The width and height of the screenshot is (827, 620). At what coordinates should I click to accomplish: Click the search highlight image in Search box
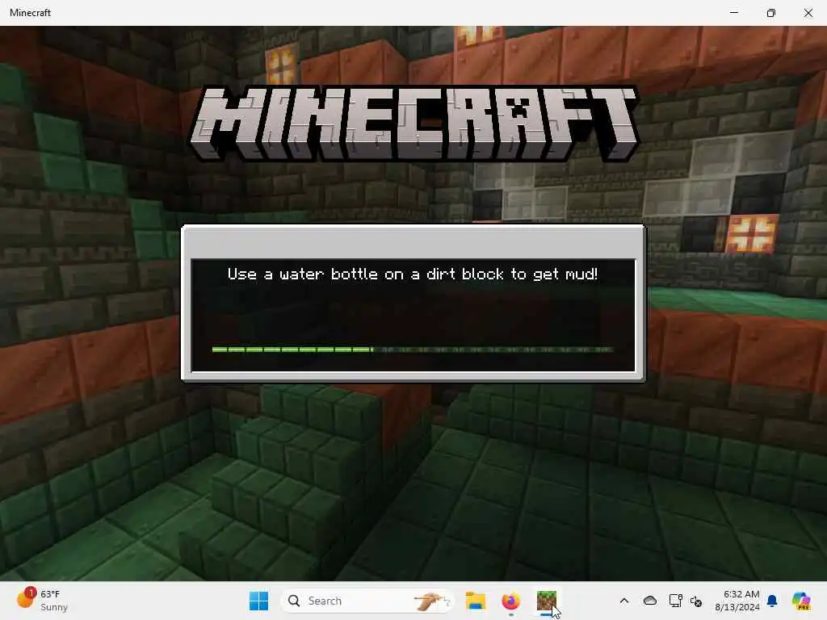(433, 601)
